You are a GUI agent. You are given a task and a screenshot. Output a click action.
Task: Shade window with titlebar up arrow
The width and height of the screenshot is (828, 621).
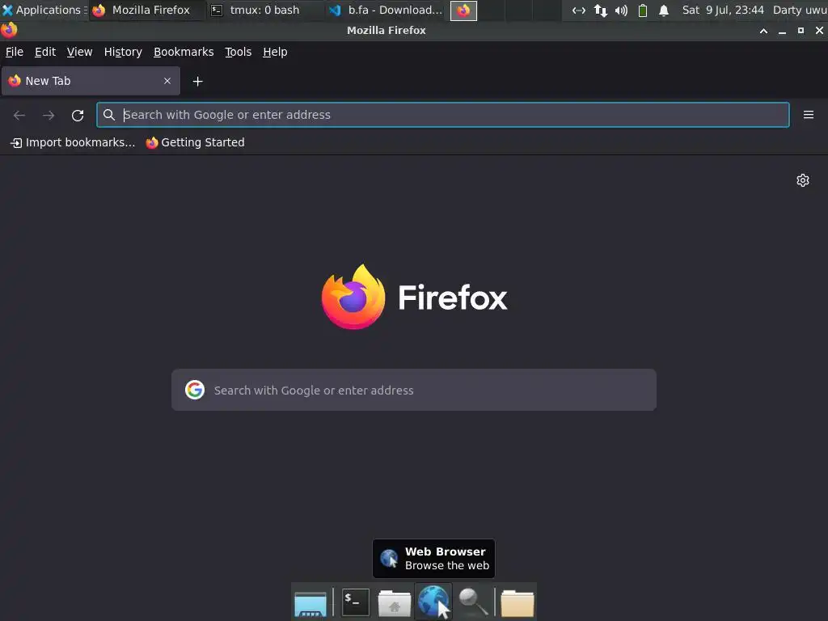click(763, 31)
